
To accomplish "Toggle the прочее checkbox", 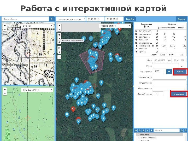I will coord(157,51).
